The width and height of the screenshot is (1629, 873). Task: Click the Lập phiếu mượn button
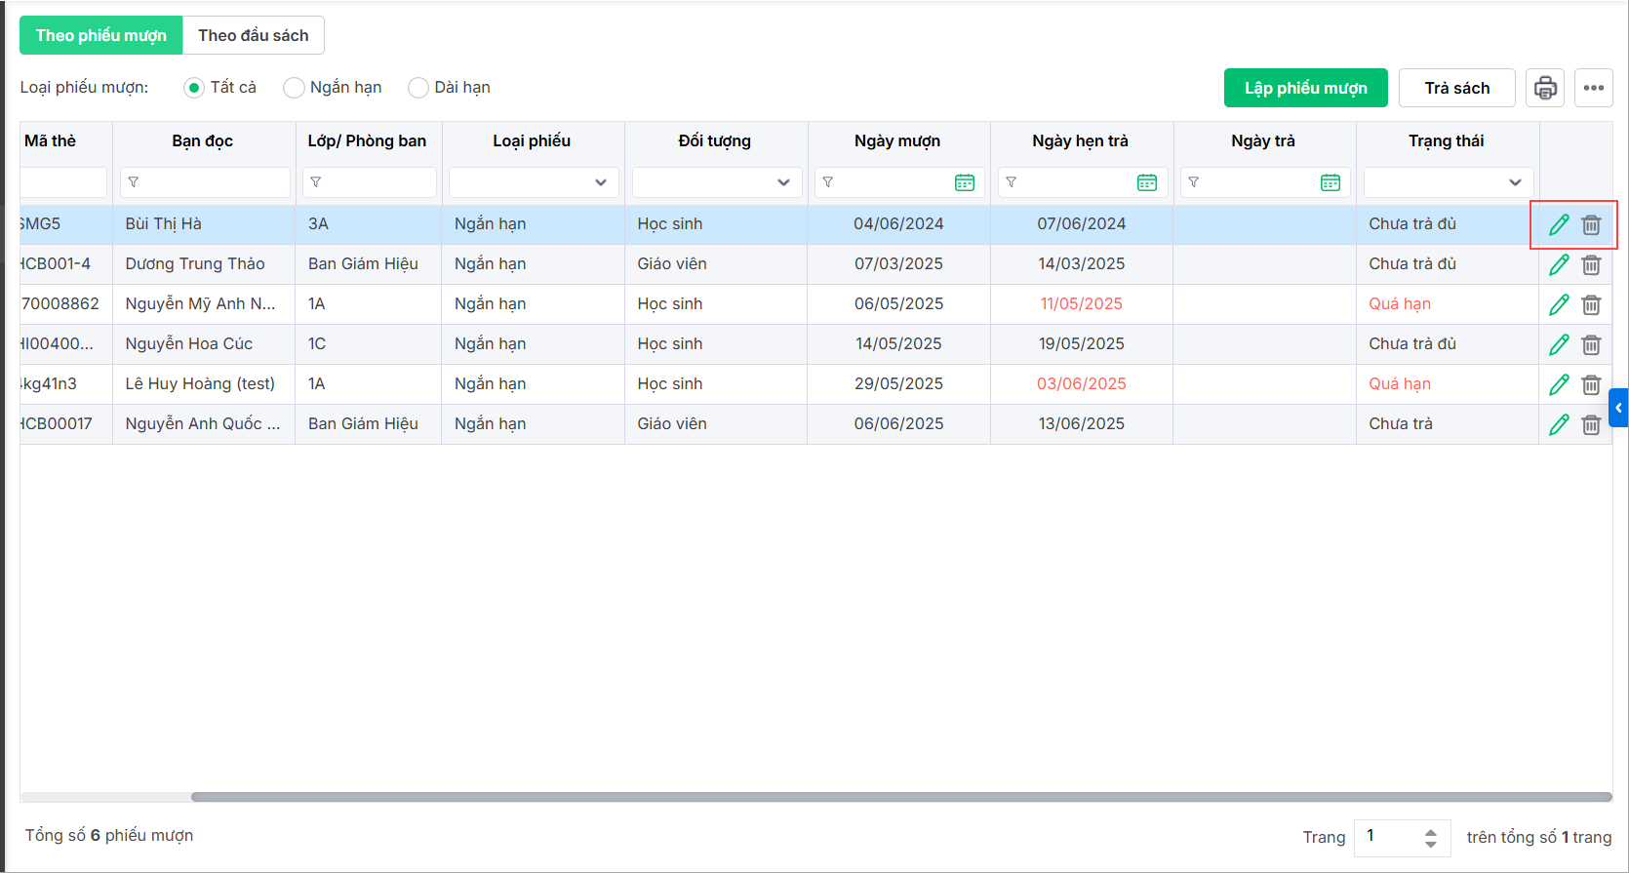[1306, 88]
